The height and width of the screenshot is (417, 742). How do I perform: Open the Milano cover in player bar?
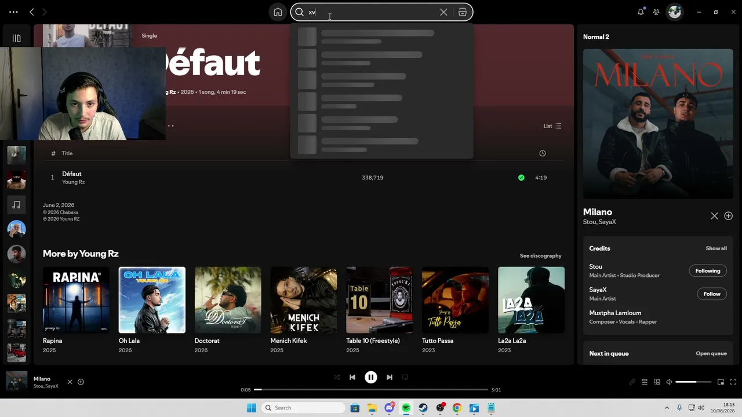[16, 382]
